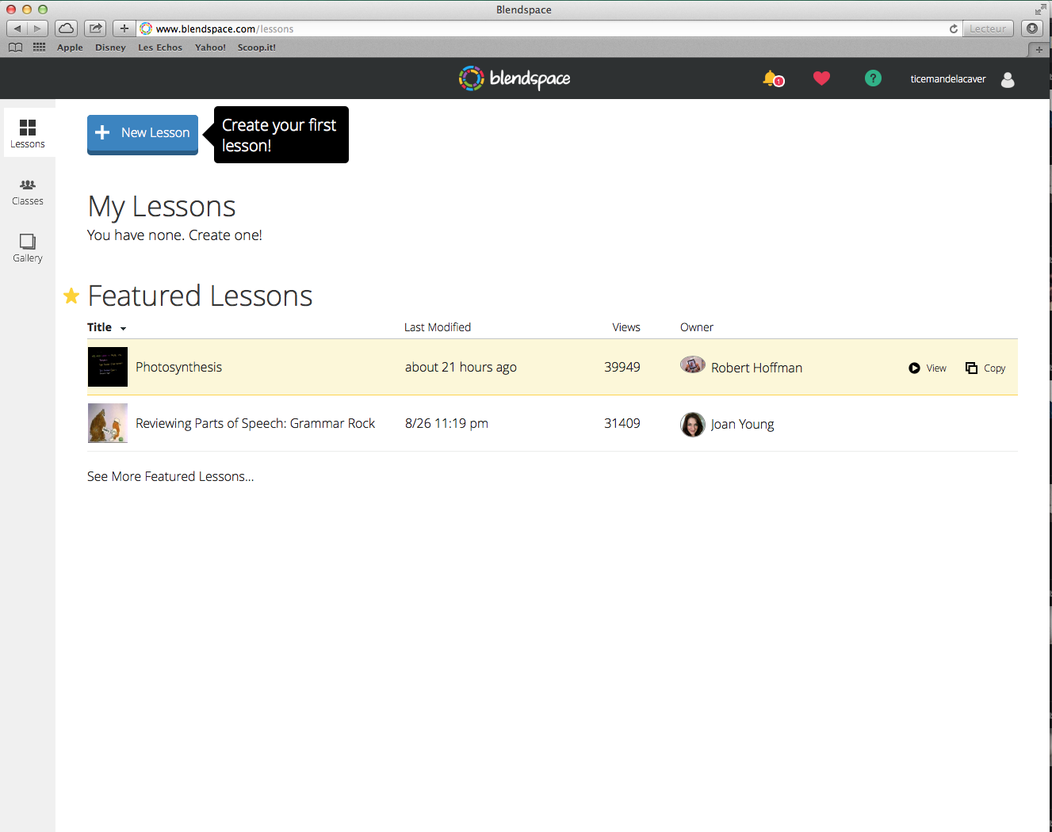Screen dimensions: 1052x832
Task: Open the Yahoo! bookmark
Action: (x=210, y=48)
